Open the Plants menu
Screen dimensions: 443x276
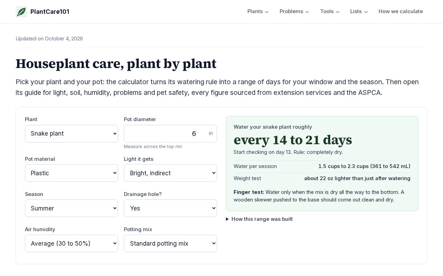tap(258, 11)
